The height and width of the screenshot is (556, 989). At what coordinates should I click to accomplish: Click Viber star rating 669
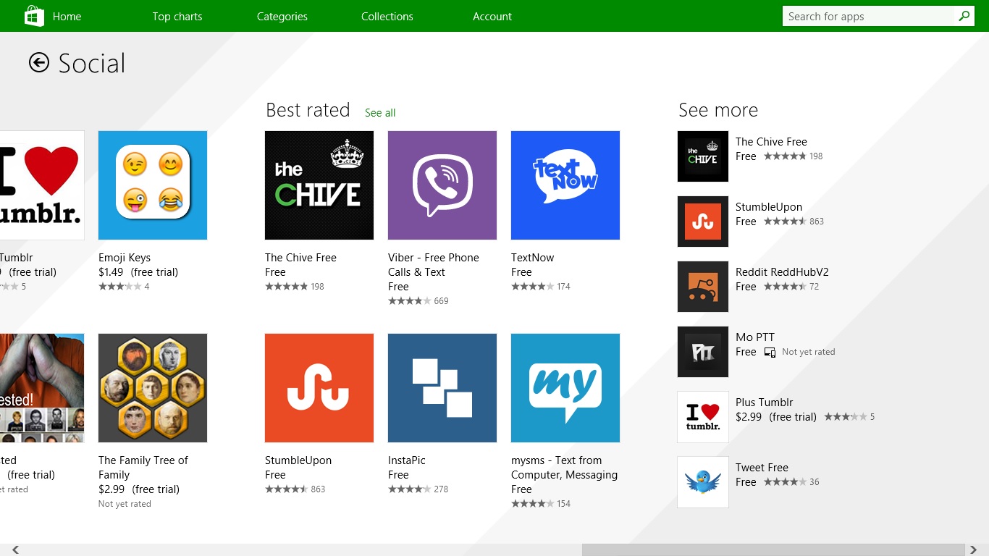(418, 301)
